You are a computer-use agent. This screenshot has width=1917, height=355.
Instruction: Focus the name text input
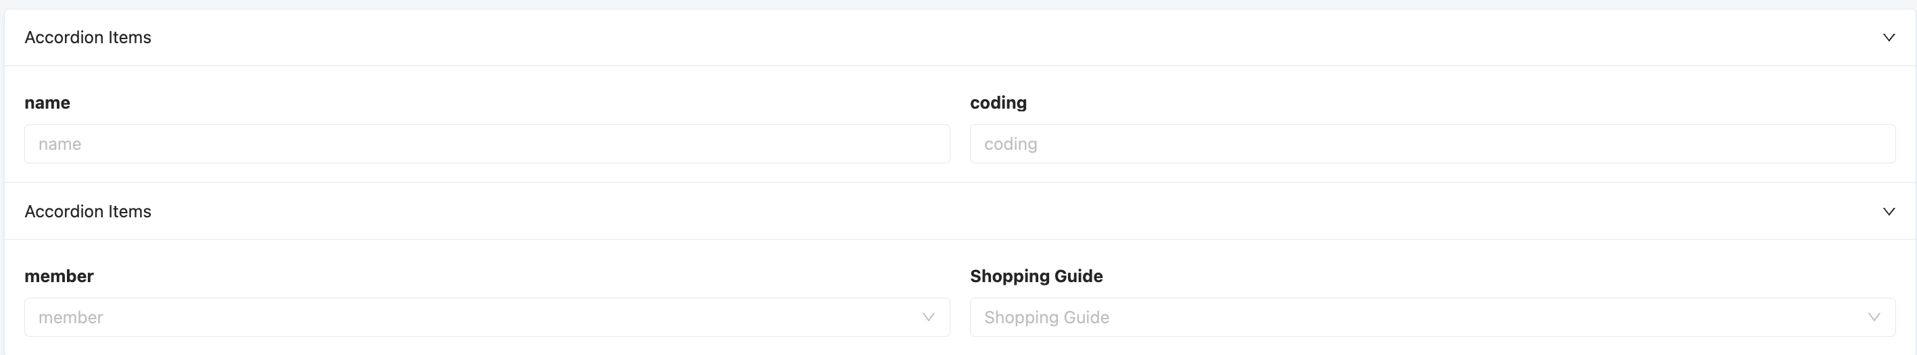pyautogui.click(x=487, y=143)
